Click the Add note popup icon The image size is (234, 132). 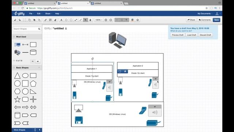coord(50,20)
